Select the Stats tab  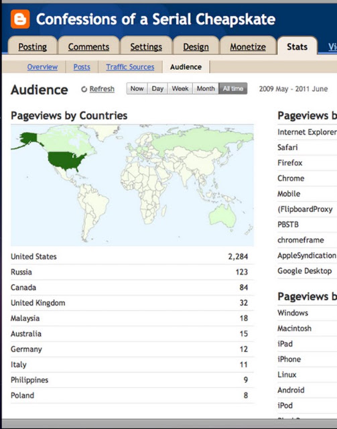[x=297, y=47]
